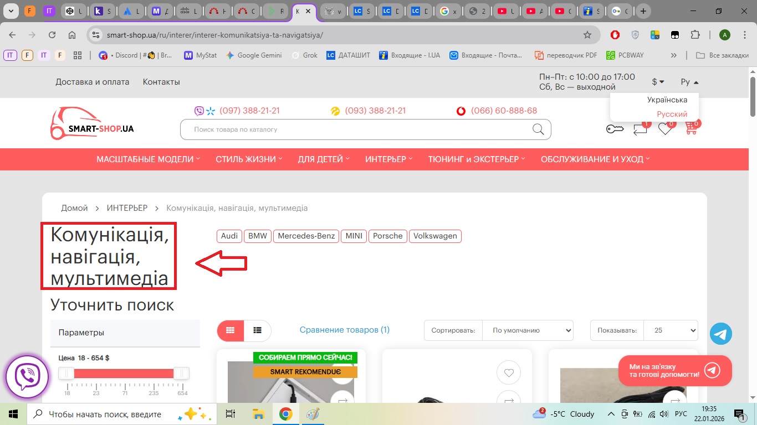Screen dimensions: 757x425
Task: Switch to list view of products
Action: (x=257, y=330)
